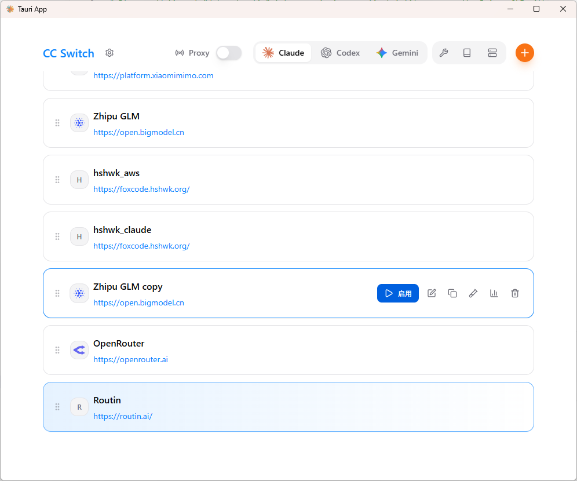Switch to the Claude tab
The height and width of the screenshot is (481, 577).
[283, 53]
